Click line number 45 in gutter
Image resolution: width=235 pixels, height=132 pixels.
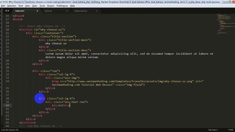point(7,122)
